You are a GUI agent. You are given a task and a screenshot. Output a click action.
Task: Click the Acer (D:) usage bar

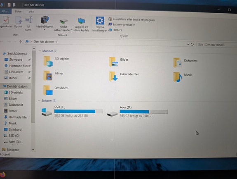point(143,112)
